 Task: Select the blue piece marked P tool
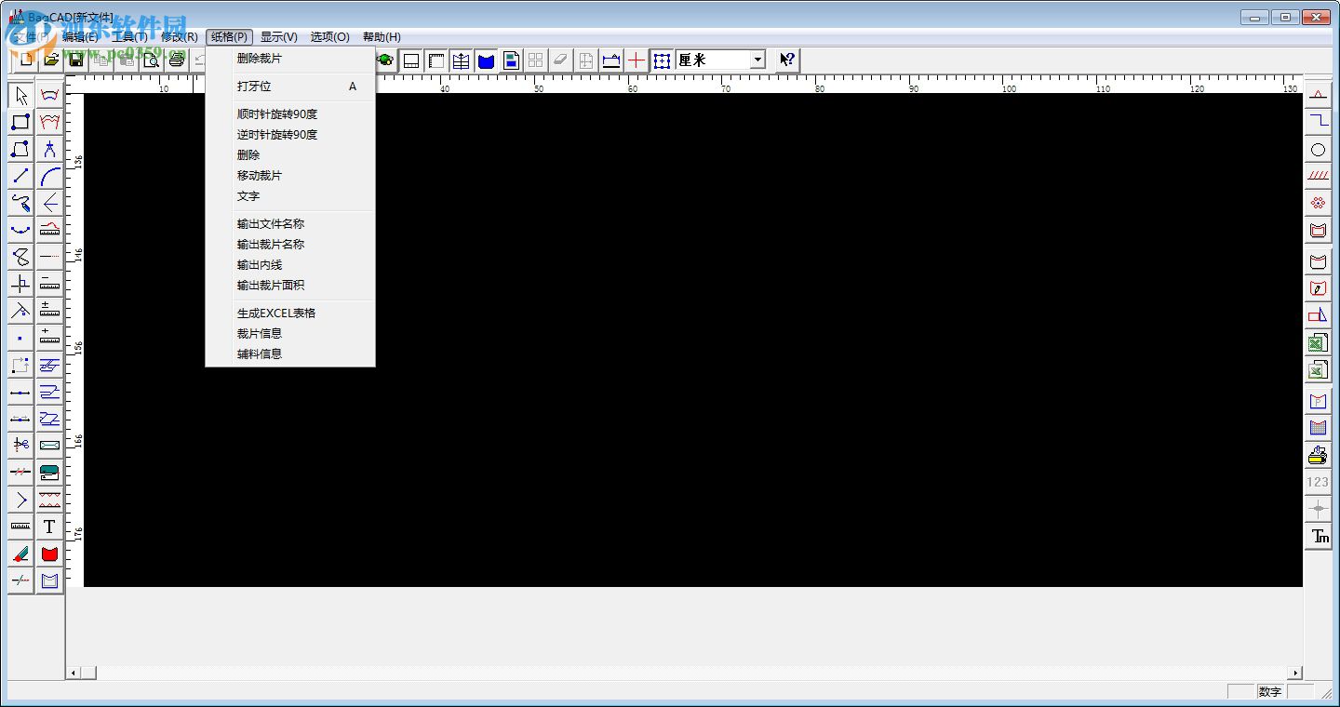coord(1318,402)
